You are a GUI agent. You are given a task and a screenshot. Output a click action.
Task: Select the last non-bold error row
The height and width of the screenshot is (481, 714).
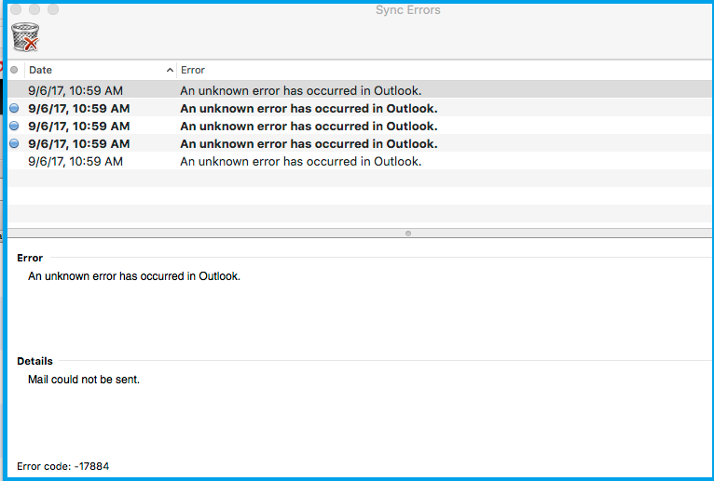[360, 161]
